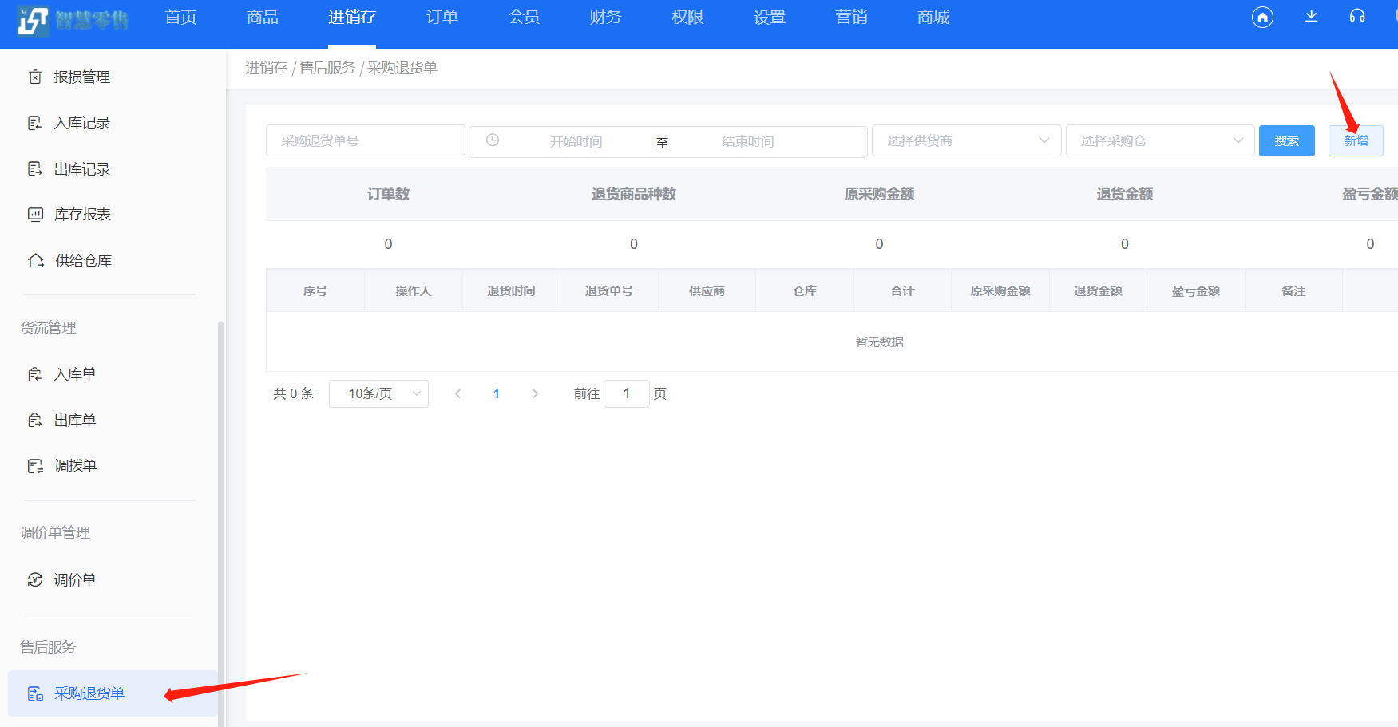
Task: Switch to the 财务 top menu
Action: [605, 18]
